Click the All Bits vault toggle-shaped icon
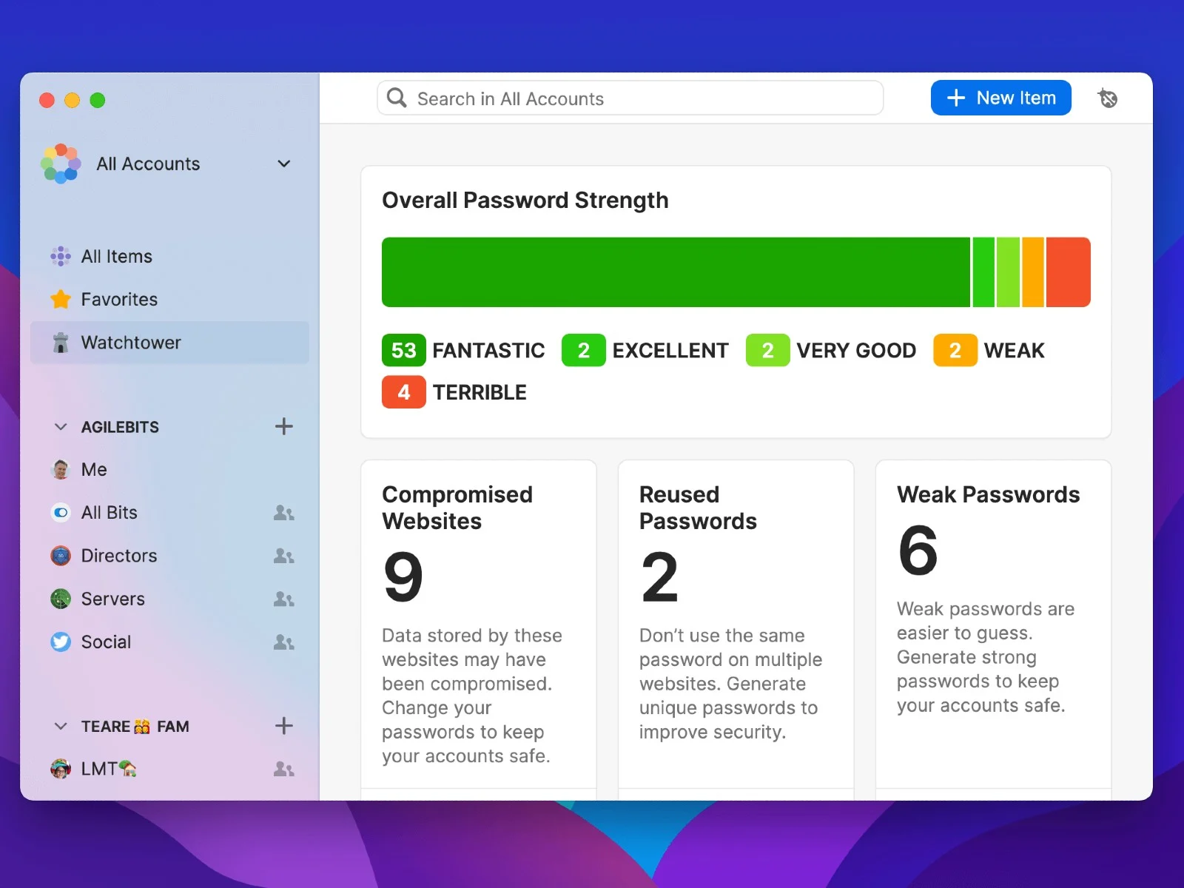The image size is (1184, 888). pyautogui.click(x=61, y=513)
